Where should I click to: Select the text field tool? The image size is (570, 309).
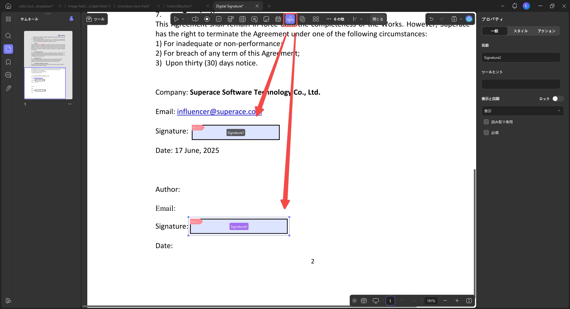pyautogui.click(x=195, y=19)
